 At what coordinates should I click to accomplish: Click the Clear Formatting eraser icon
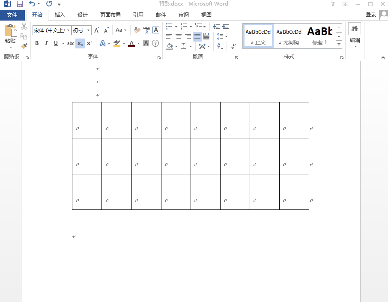click(x=137, y=30)
